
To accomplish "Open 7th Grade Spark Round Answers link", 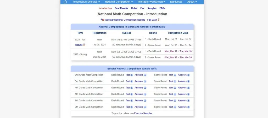I will click(182, 107).
